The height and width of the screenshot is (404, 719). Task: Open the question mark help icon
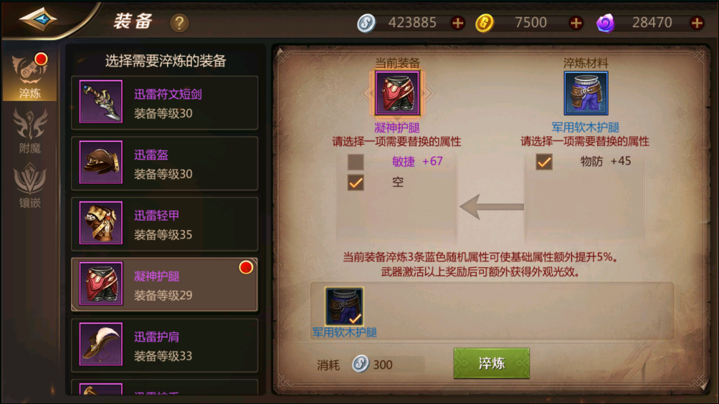[179, 22]
